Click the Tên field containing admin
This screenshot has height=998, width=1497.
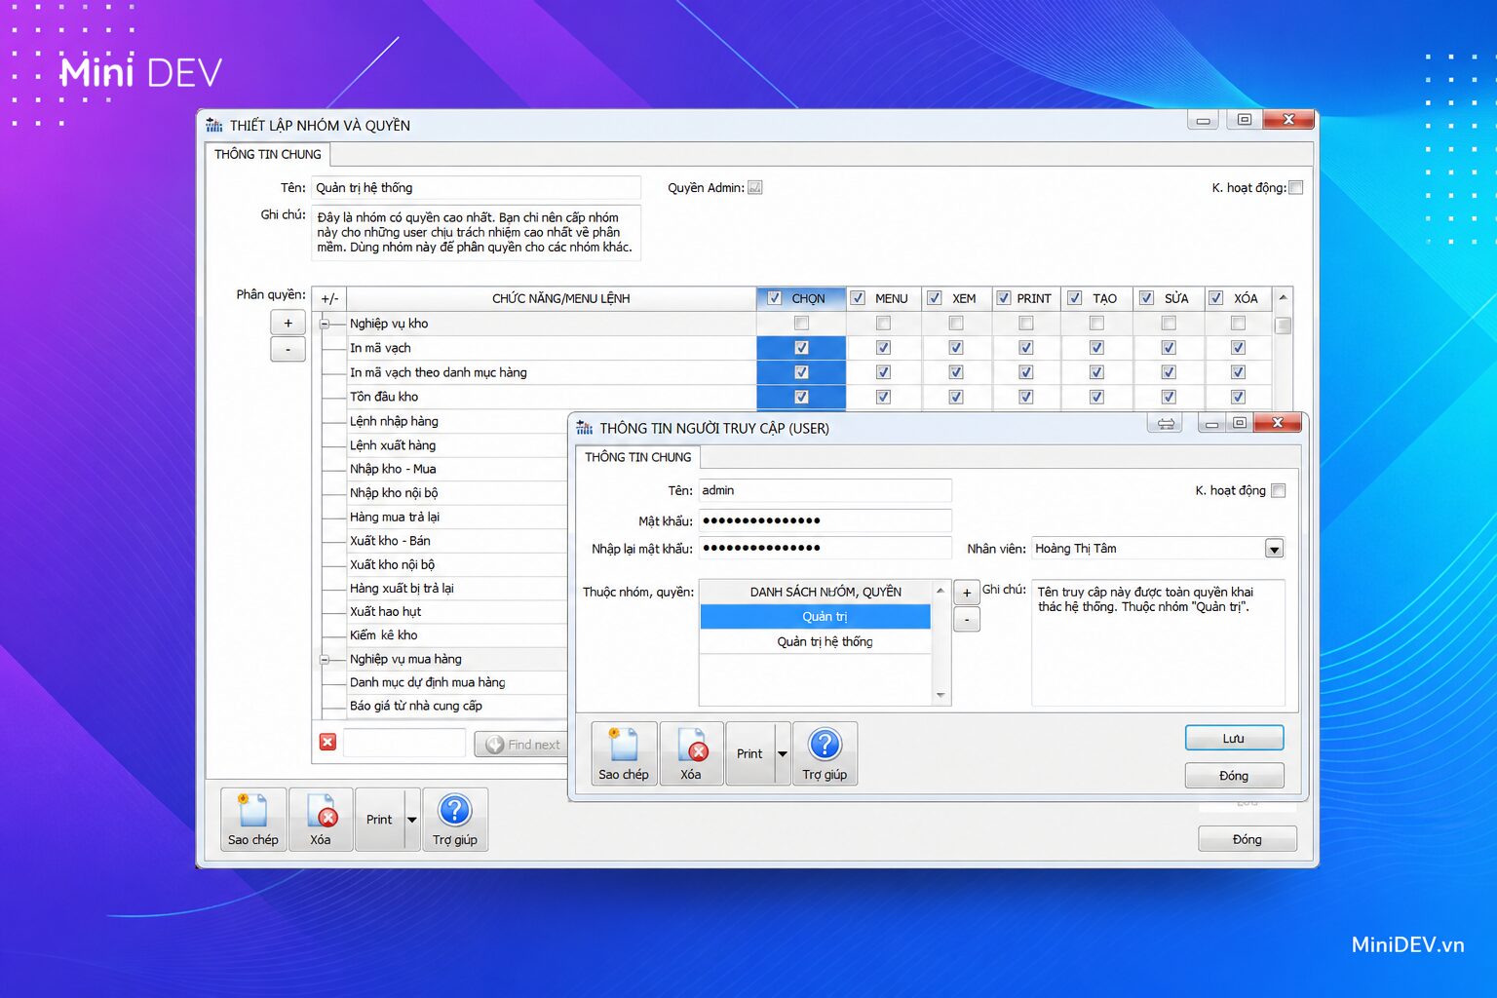pyautogui.click(x=825, y=490)
